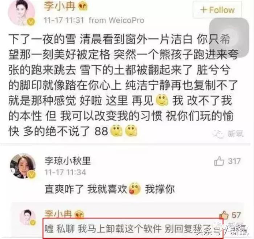This screenshot has width=254, height=239.
Task: Click the 李琼小秋里 commenter name
Action: coord(67,161)
